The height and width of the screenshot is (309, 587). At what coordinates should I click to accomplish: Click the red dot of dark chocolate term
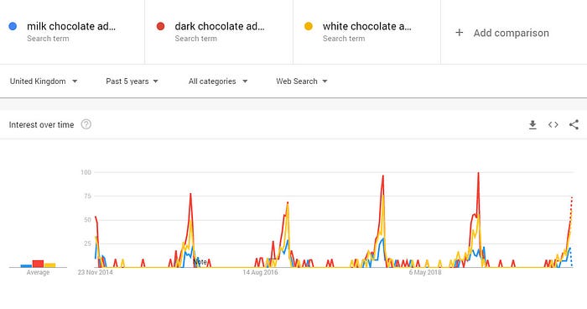pyautogui.click(x=161, y=26)
